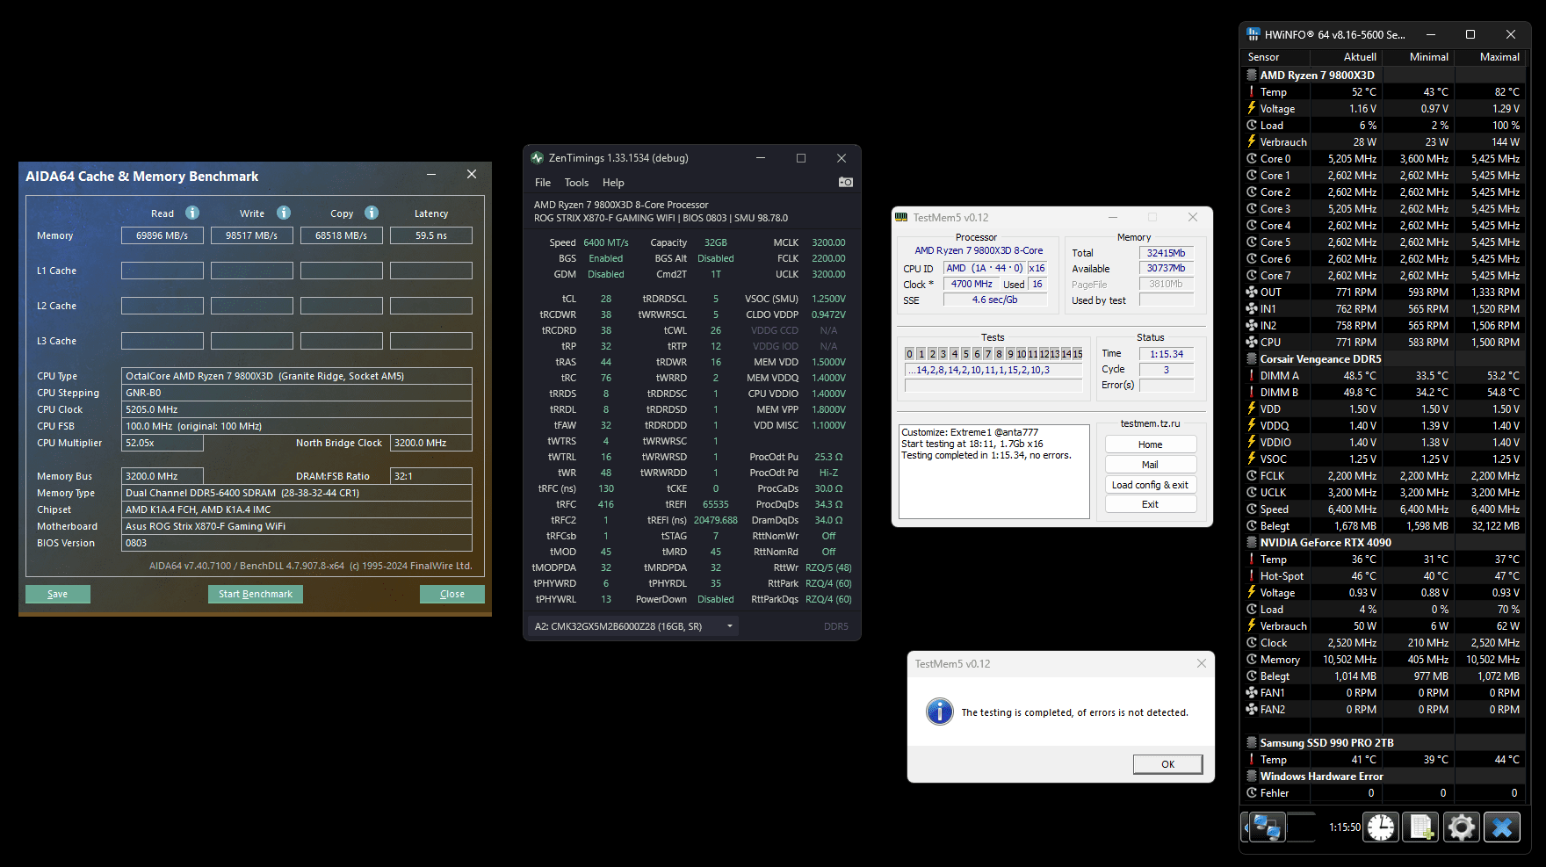Click the TestMem5 Time value 1:15.34
1546x867 pixels.
click(1167, 354)
